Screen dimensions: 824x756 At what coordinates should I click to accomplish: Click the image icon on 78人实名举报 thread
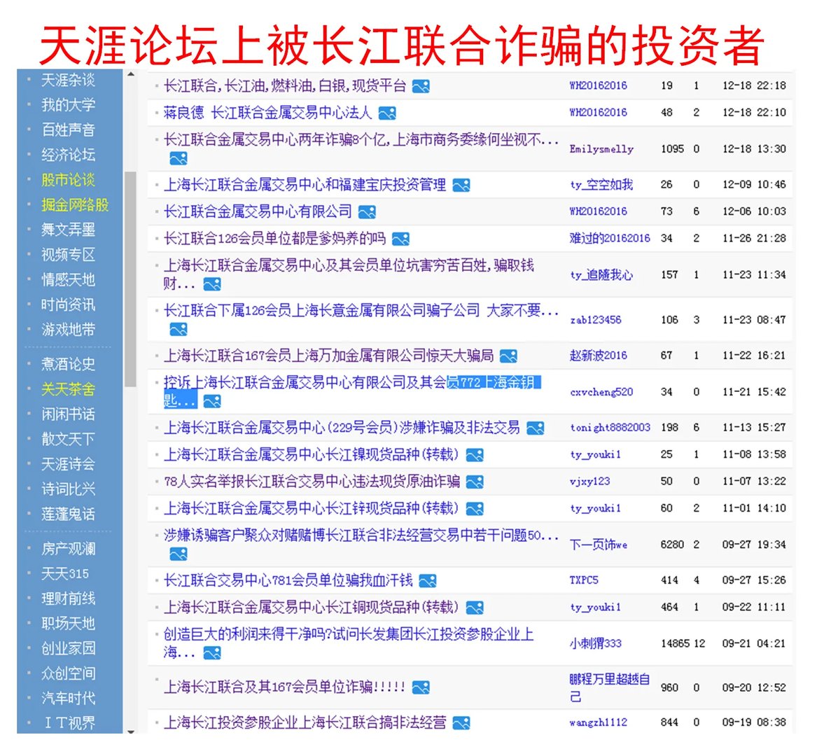(x=474, y=482)
